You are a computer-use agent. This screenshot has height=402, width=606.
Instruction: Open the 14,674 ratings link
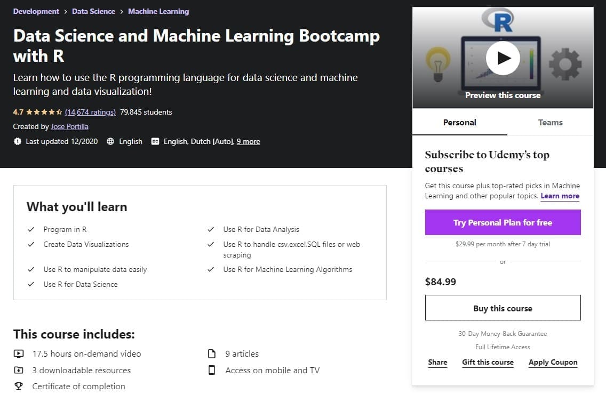click(90, 112)
